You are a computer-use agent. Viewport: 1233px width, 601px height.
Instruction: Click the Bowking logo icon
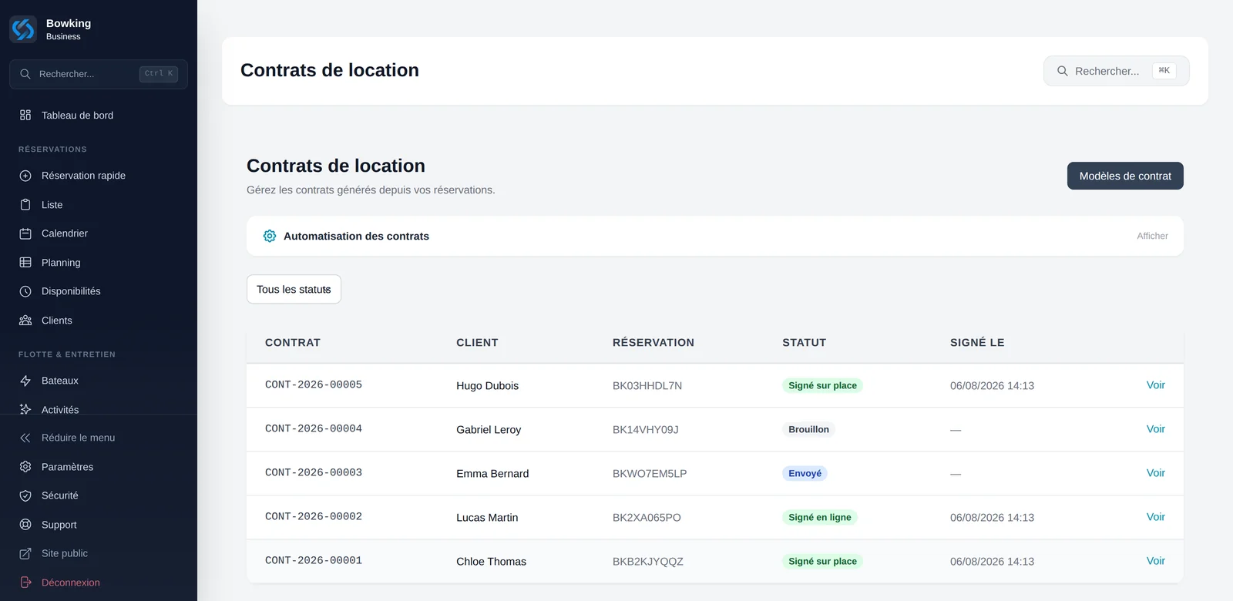click(x=23, y=29)
